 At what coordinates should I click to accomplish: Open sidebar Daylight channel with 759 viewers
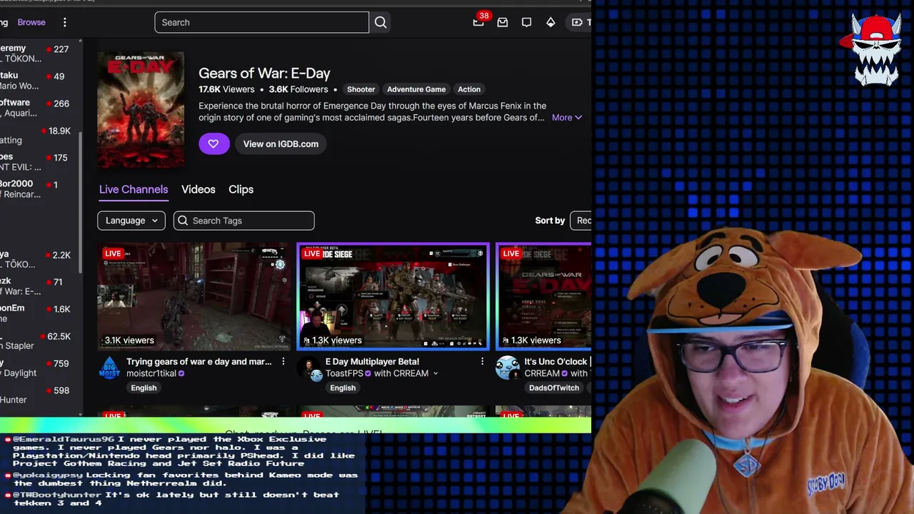[x=36, y=368]
